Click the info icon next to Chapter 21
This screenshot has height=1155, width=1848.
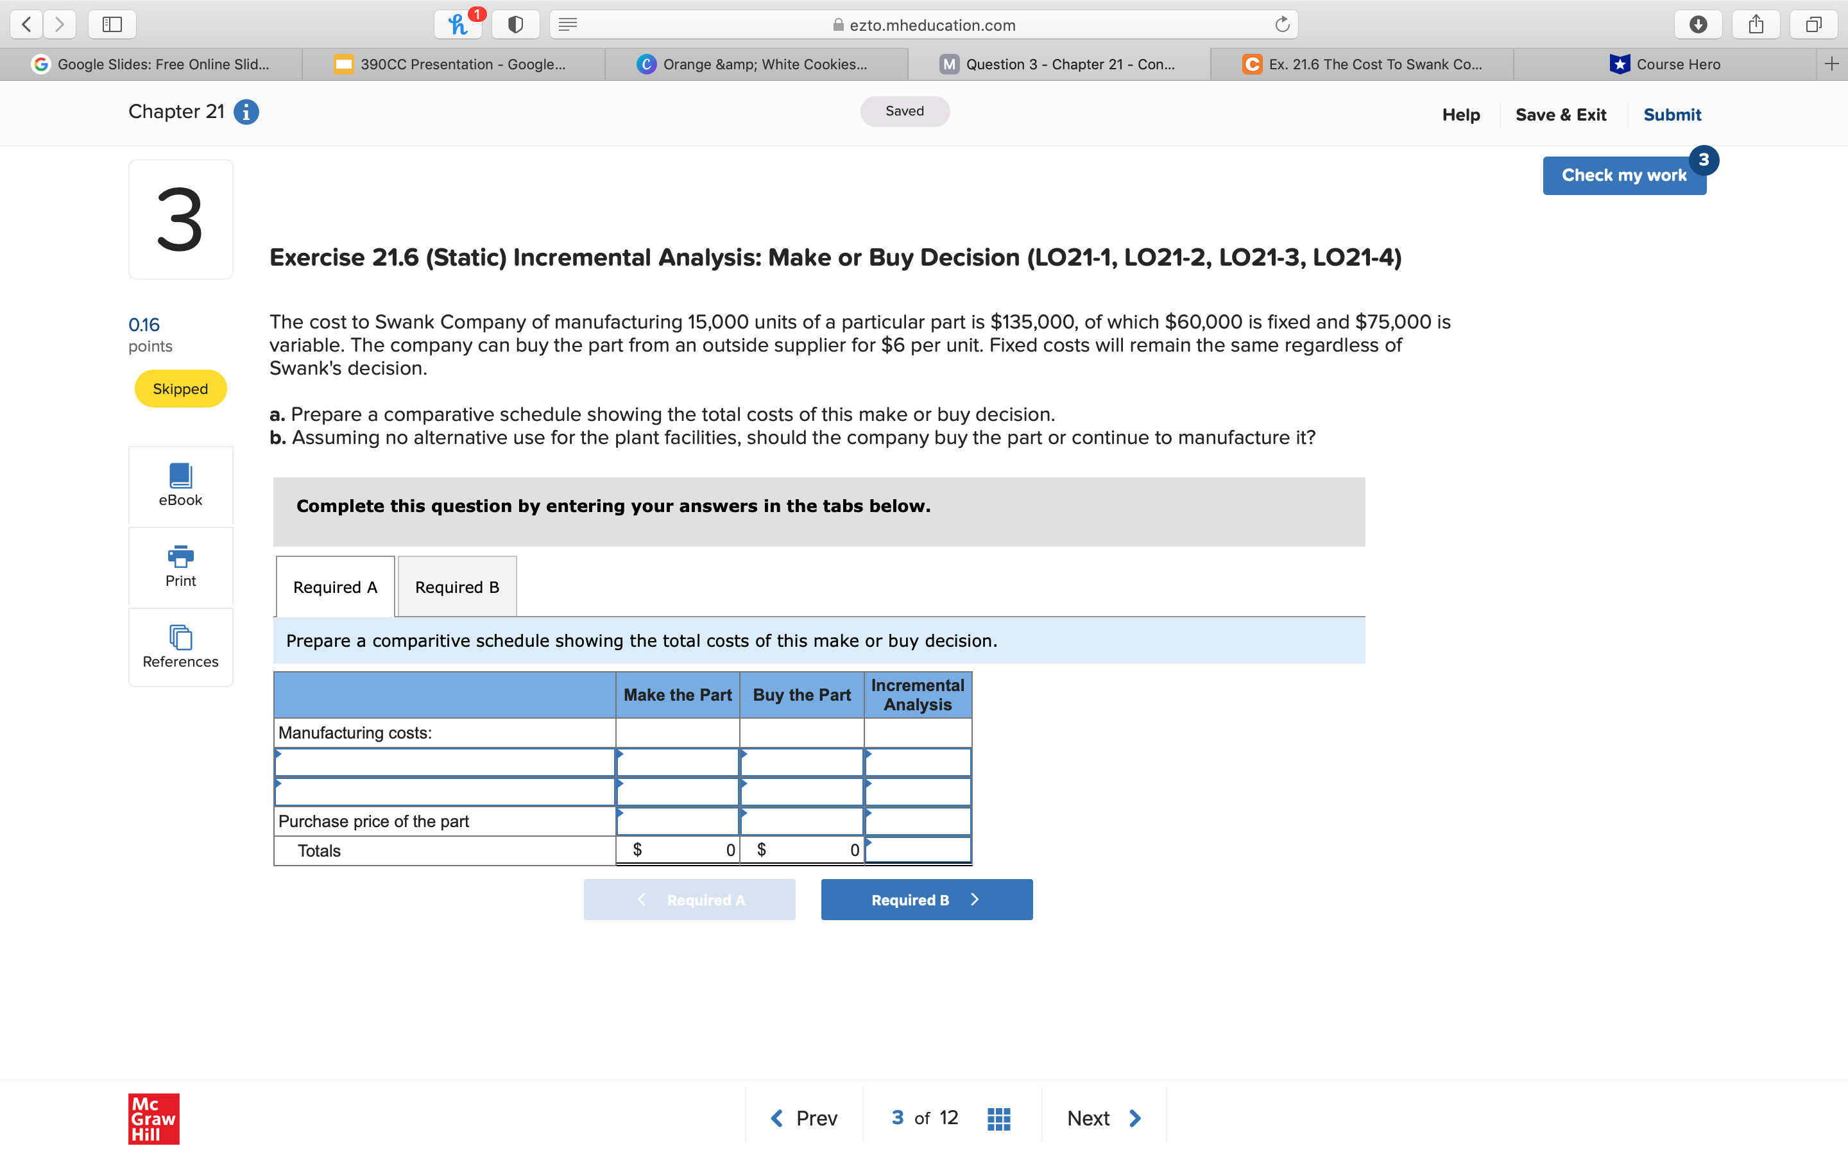(x=245, y=112)
